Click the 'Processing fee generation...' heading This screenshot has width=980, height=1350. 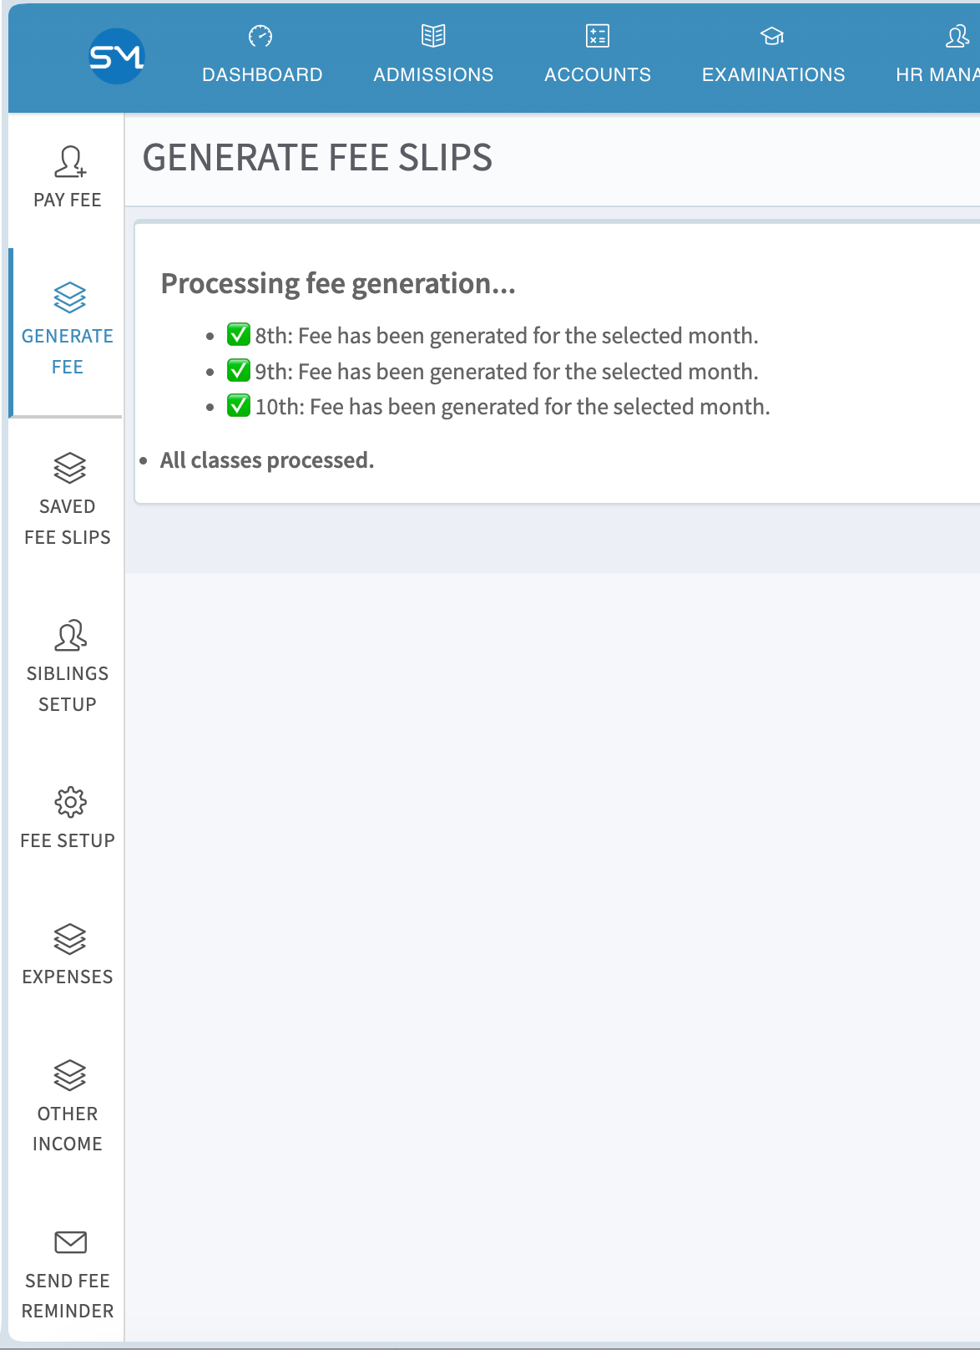(338, 284)
